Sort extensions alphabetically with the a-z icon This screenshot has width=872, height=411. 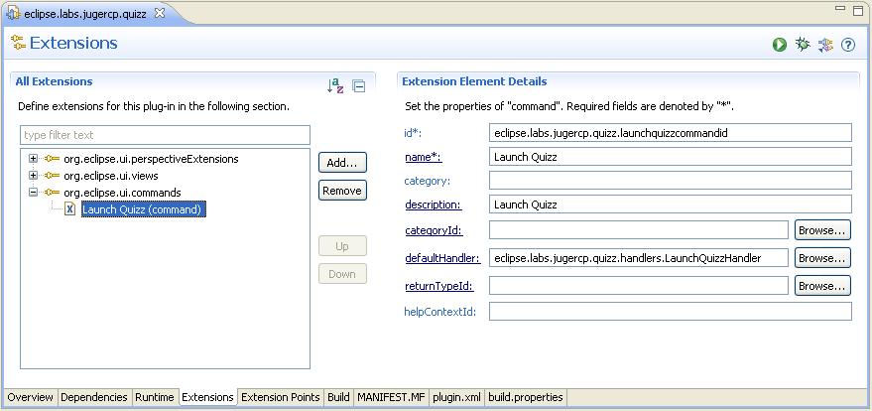click(335, 86)
